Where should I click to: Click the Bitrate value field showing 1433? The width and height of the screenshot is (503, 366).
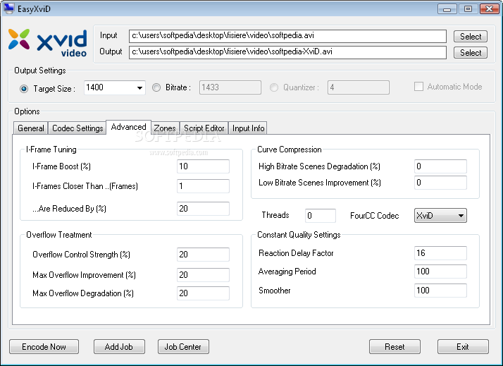[x=230, y=87]
